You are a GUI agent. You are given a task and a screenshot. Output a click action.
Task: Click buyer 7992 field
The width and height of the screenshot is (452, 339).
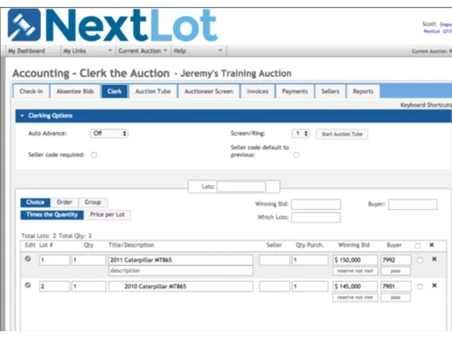396,260
